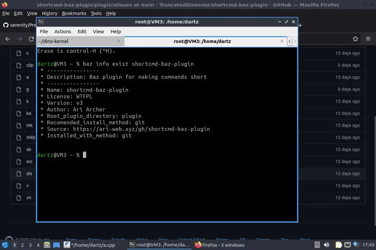Reload the current Firefox page

pyautogui.click(x=31, y=39)
